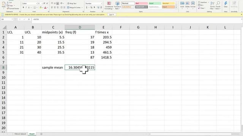This screenshot has width=243, height=136.
Task: Dismiss the sign-in notification bar
Action: [241, 14]
